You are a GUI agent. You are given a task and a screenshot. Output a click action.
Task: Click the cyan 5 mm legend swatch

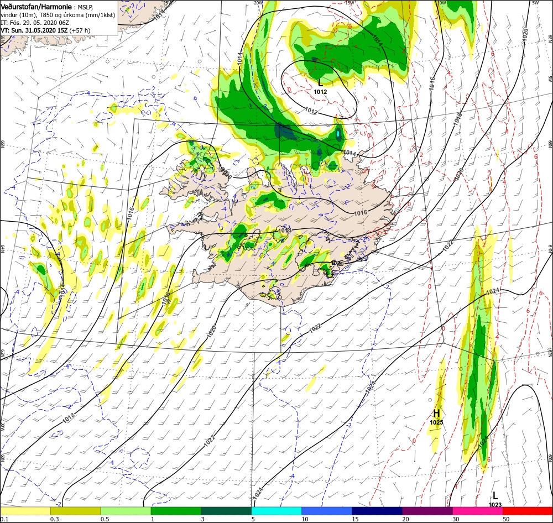click(276, 511)
